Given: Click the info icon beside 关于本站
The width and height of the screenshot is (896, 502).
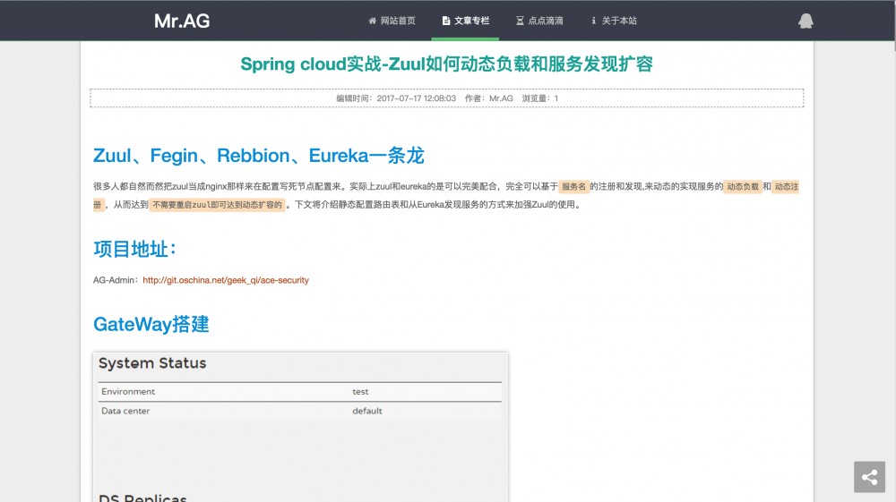Looking at the screenshot, I should pos(594,21).
